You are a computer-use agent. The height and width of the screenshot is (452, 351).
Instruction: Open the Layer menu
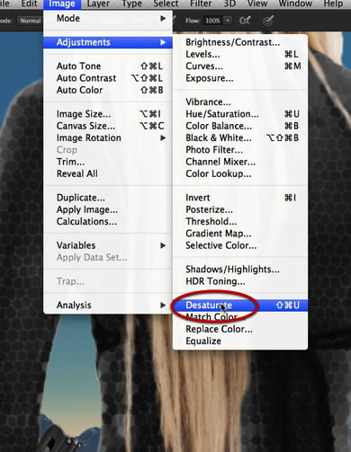pos(98,4)
